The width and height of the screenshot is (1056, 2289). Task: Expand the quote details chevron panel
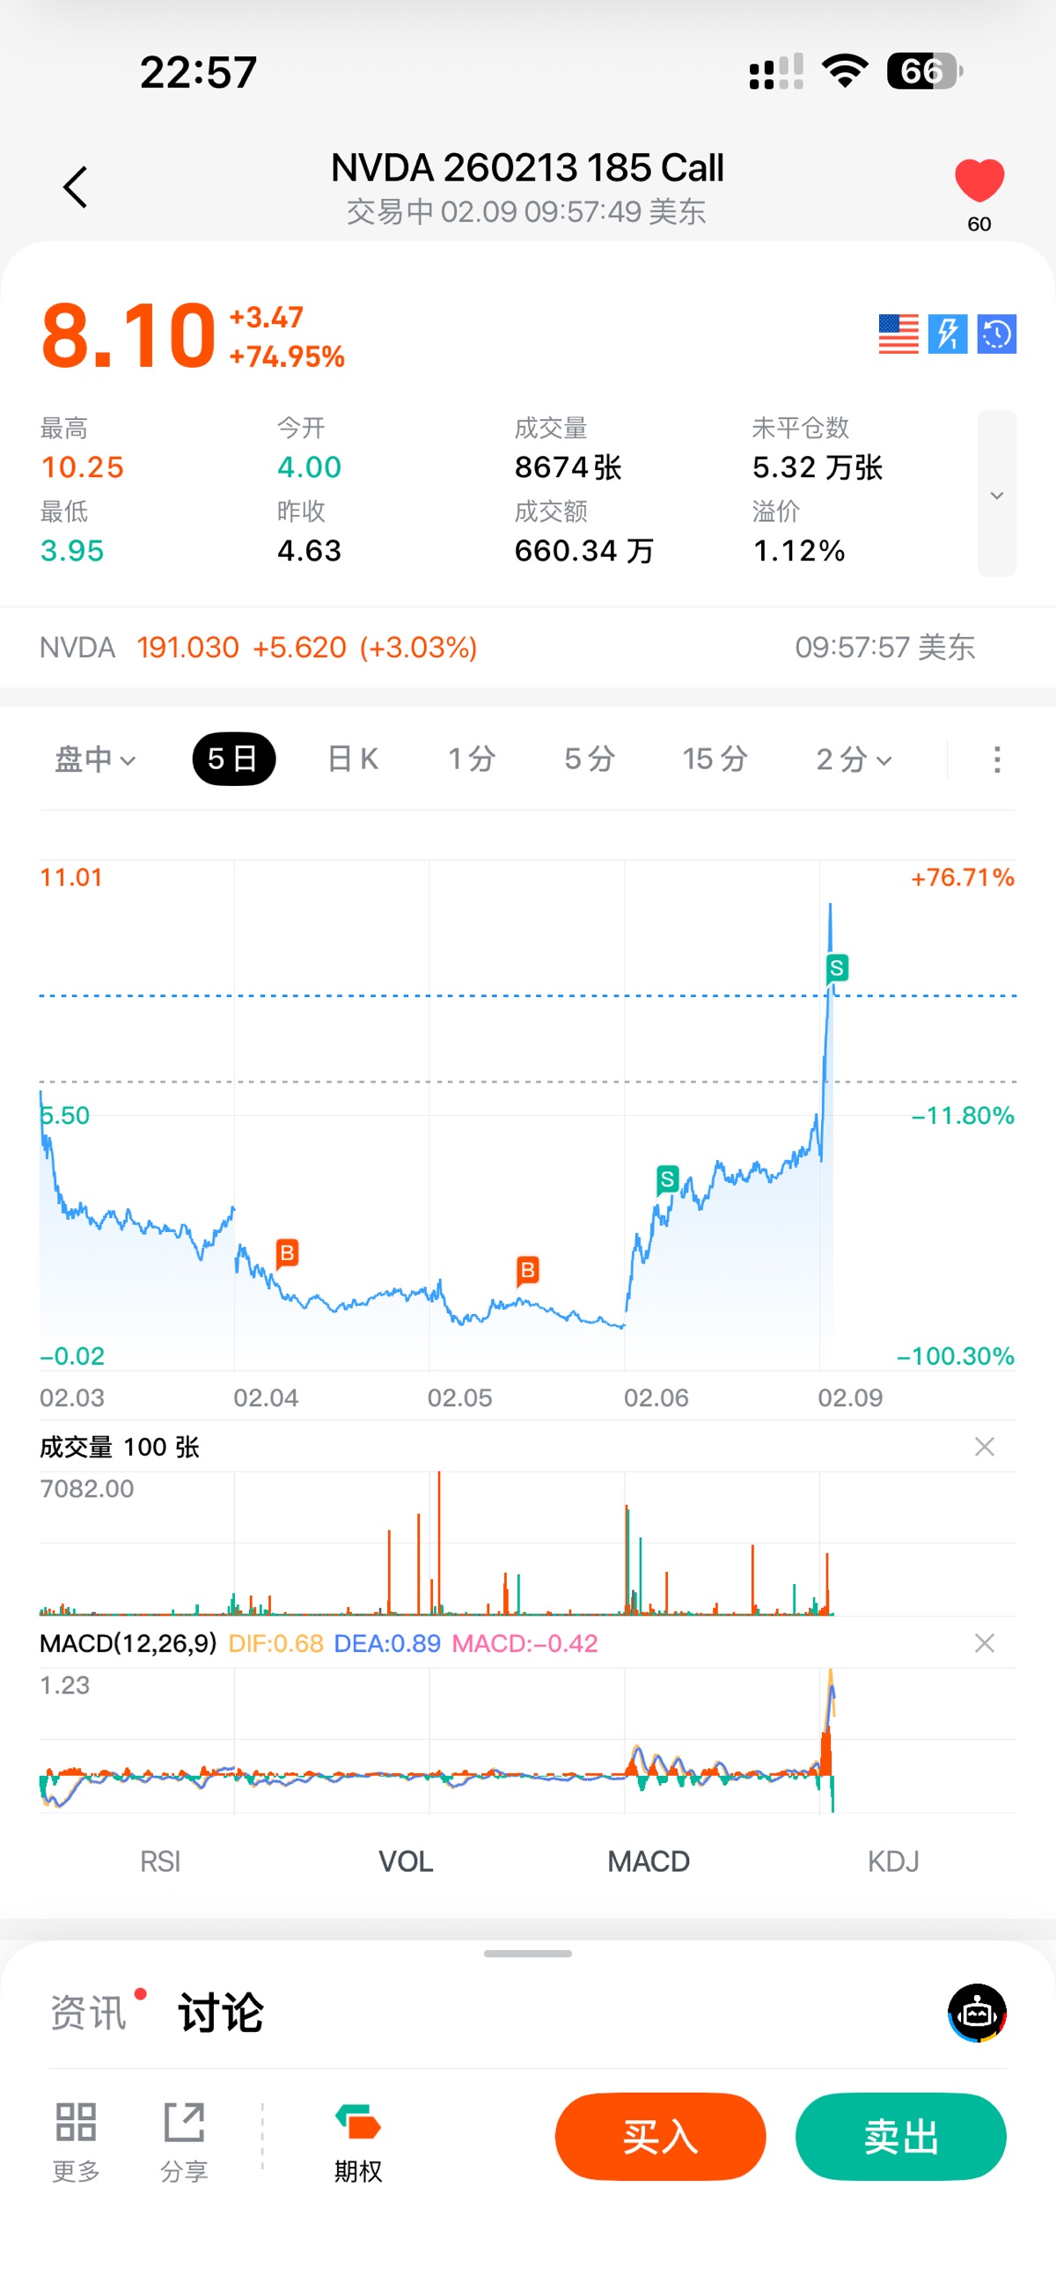pyautogui.click(x=996, y=494)
